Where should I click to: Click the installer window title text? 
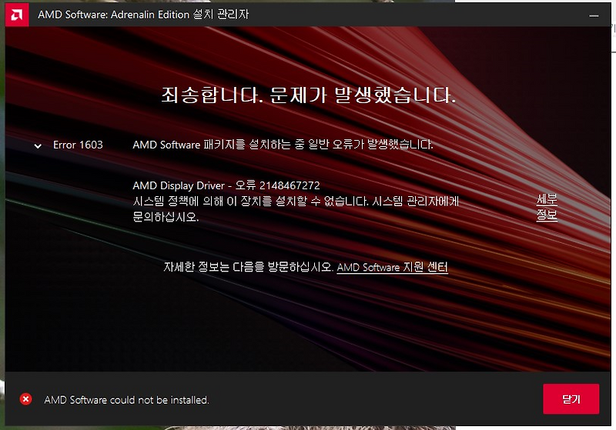(143, 15)
